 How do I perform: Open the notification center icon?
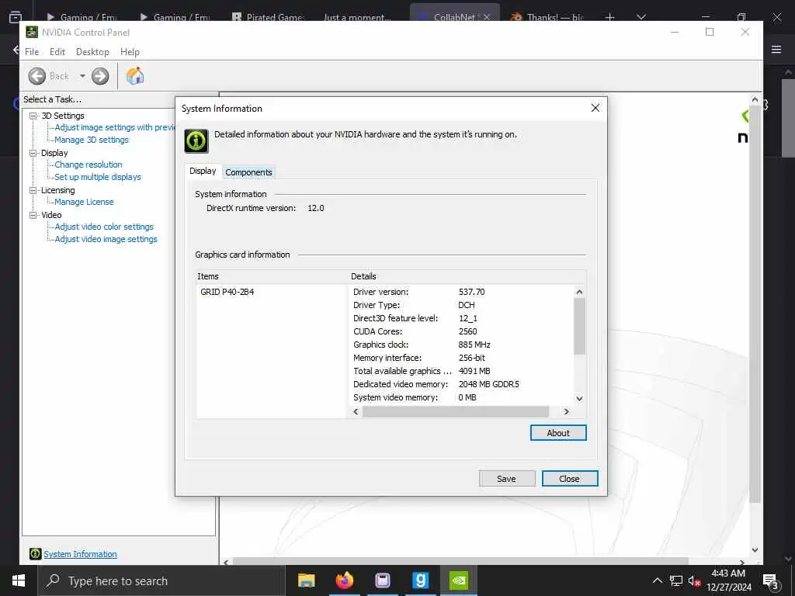pyautogui.click(x=770, y=581)
